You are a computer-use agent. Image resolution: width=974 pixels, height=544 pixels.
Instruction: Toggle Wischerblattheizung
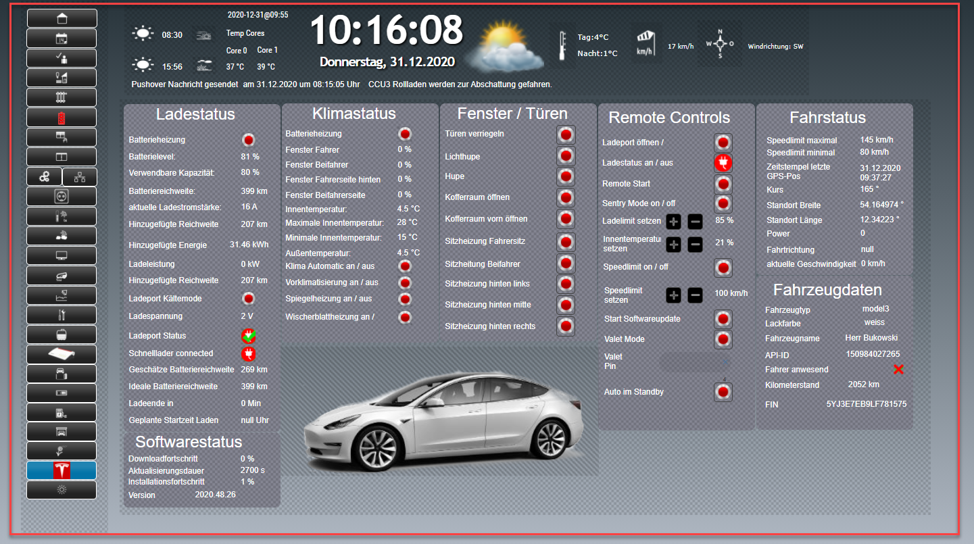point(405,317)
